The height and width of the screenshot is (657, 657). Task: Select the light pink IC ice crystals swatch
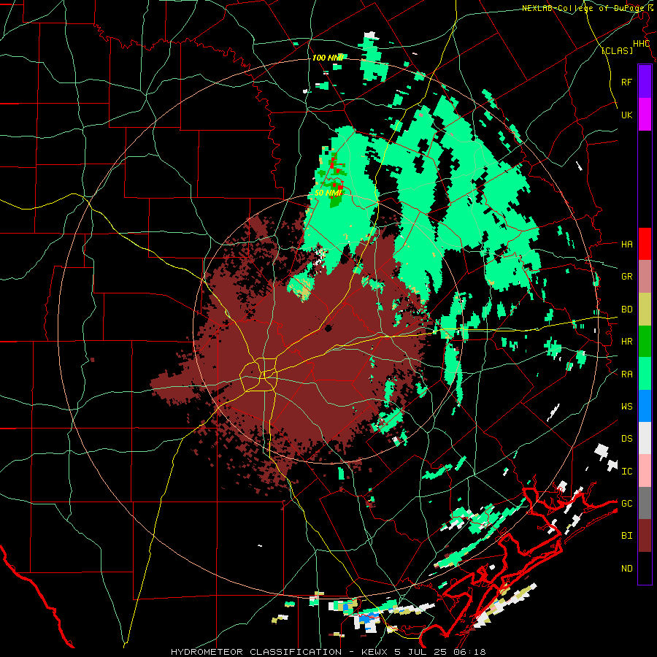[645, 471]
